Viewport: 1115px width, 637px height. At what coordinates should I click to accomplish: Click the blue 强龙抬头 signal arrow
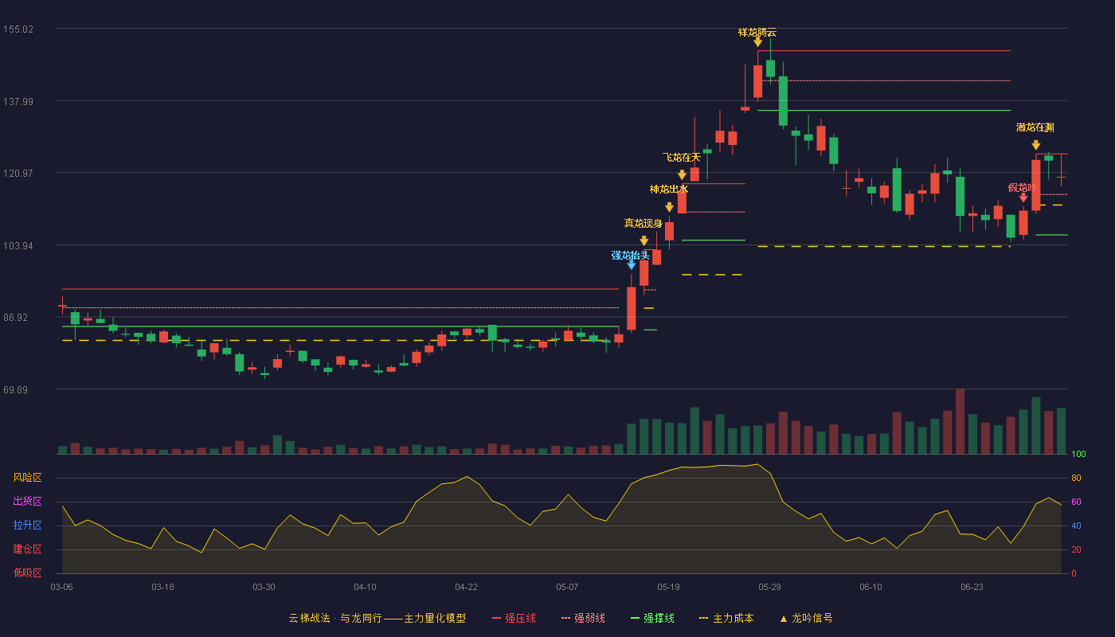click(631, 265)
